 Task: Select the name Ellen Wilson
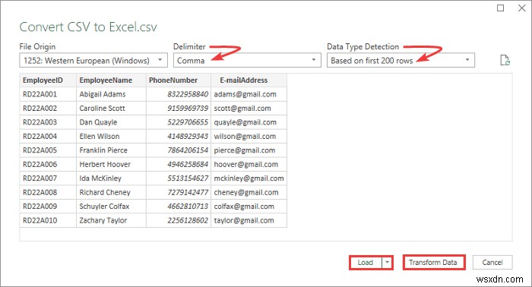click(100, 136)
